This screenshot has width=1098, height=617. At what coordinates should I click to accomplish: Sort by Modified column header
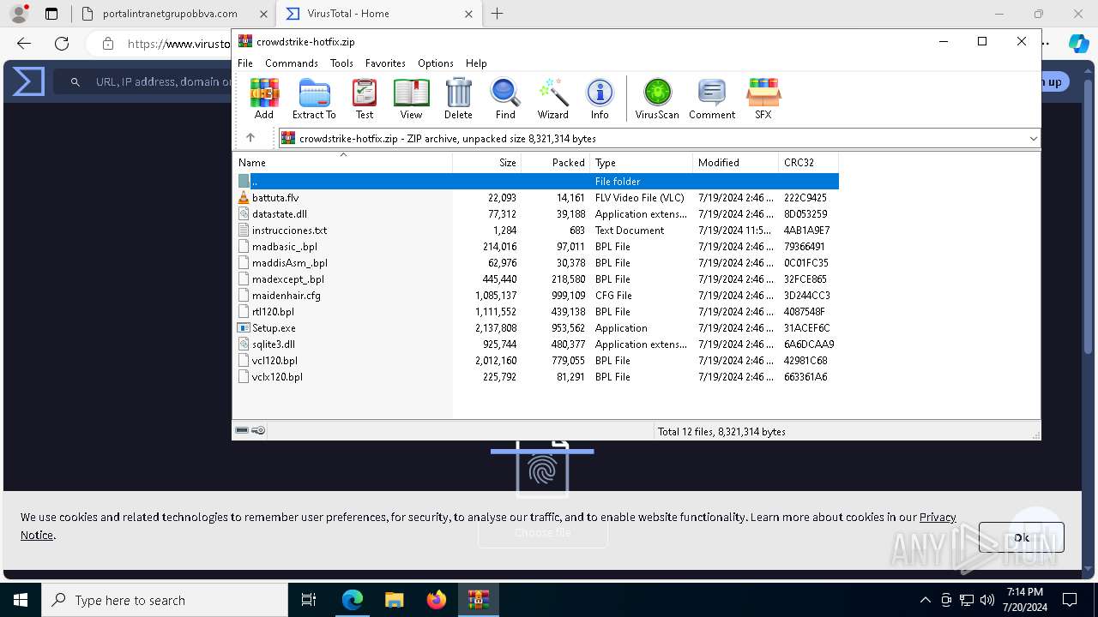pyautogui.click(x=735, y=163)
